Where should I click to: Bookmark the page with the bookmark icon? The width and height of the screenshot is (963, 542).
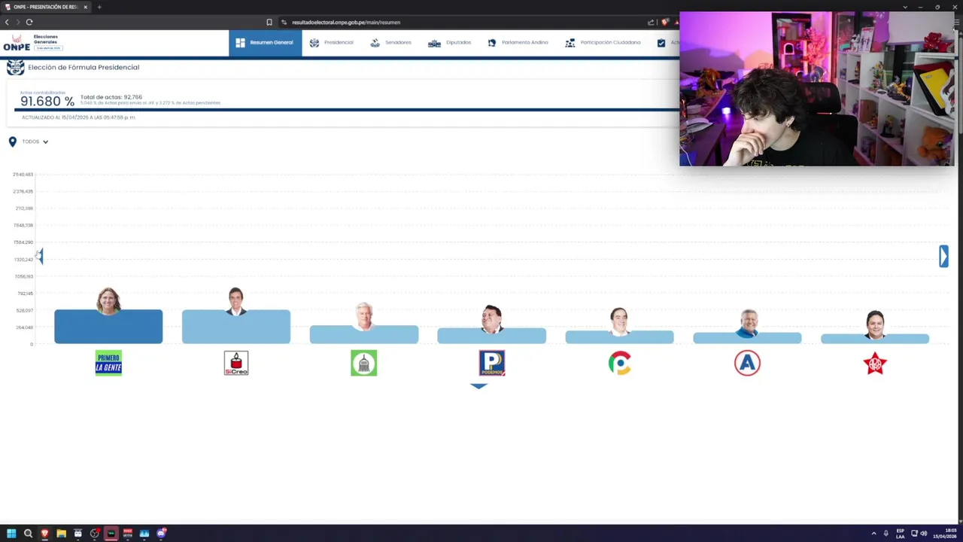269,22
